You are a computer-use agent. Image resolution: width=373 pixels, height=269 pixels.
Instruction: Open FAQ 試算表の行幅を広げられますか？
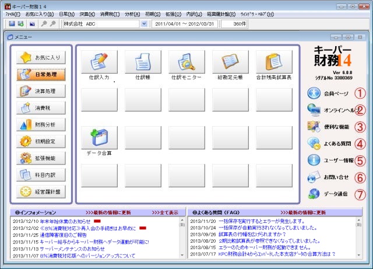pyautogui.click(x=252, y=235)
